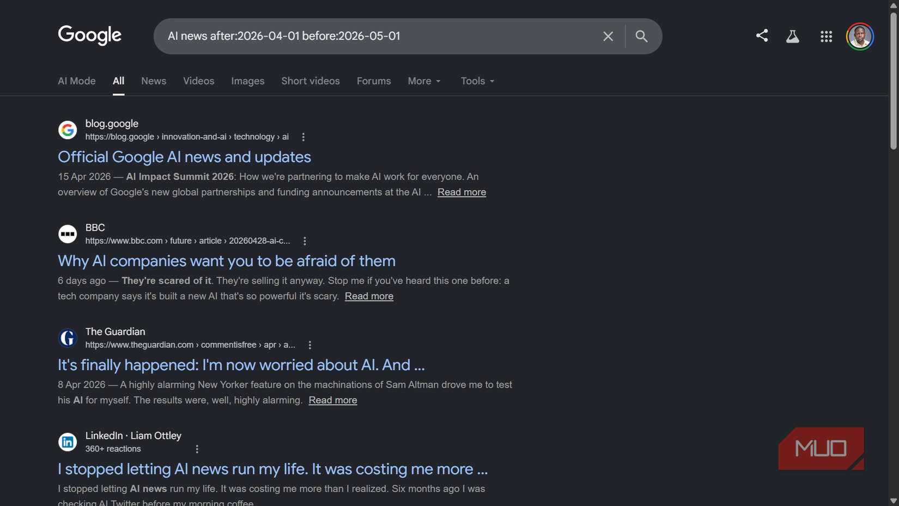Viewport: 899px width, 506px height.
Task: Click the share icon in the header
Action: [762, 36]
